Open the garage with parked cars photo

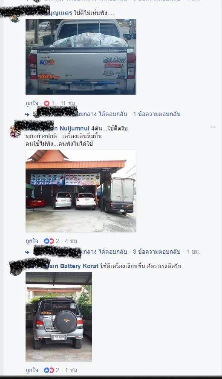(x=81, y=191)
